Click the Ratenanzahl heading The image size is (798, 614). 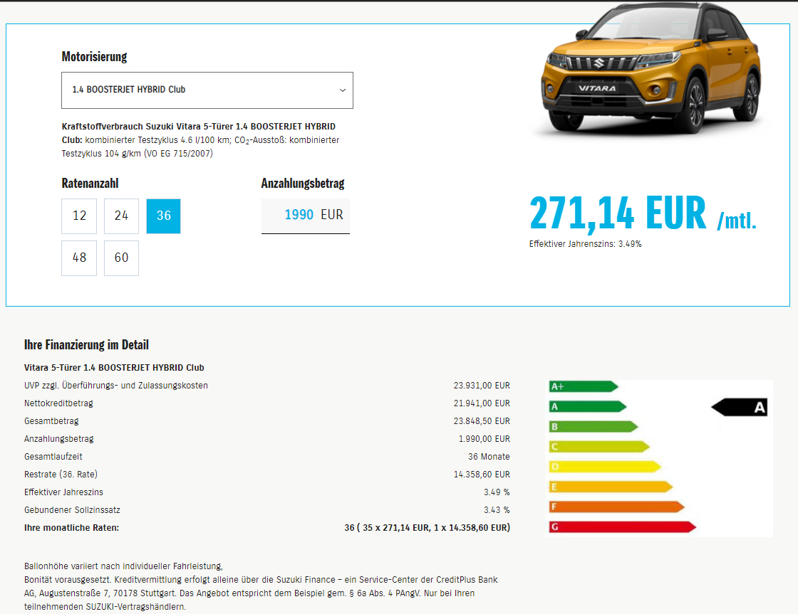90,183
